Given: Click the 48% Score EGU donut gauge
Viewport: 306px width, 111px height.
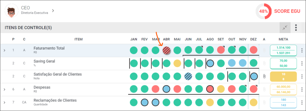Looking at the screenshot, I should [264, 11].
